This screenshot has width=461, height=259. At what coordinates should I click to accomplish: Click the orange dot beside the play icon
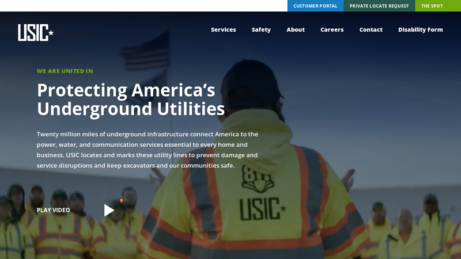[x=121, y=201]
